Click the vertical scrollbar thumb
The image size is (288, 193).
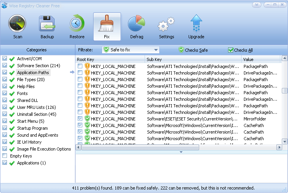(285, 91)
